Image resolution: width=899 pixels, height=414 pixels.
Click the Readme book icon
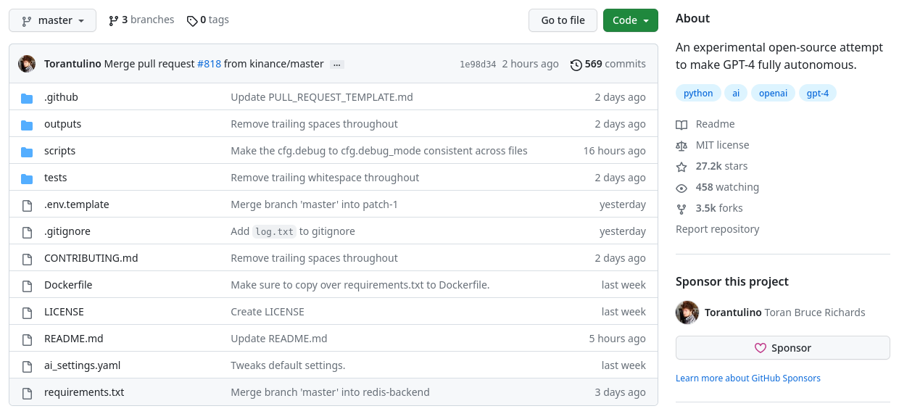[x=681, y=125]
